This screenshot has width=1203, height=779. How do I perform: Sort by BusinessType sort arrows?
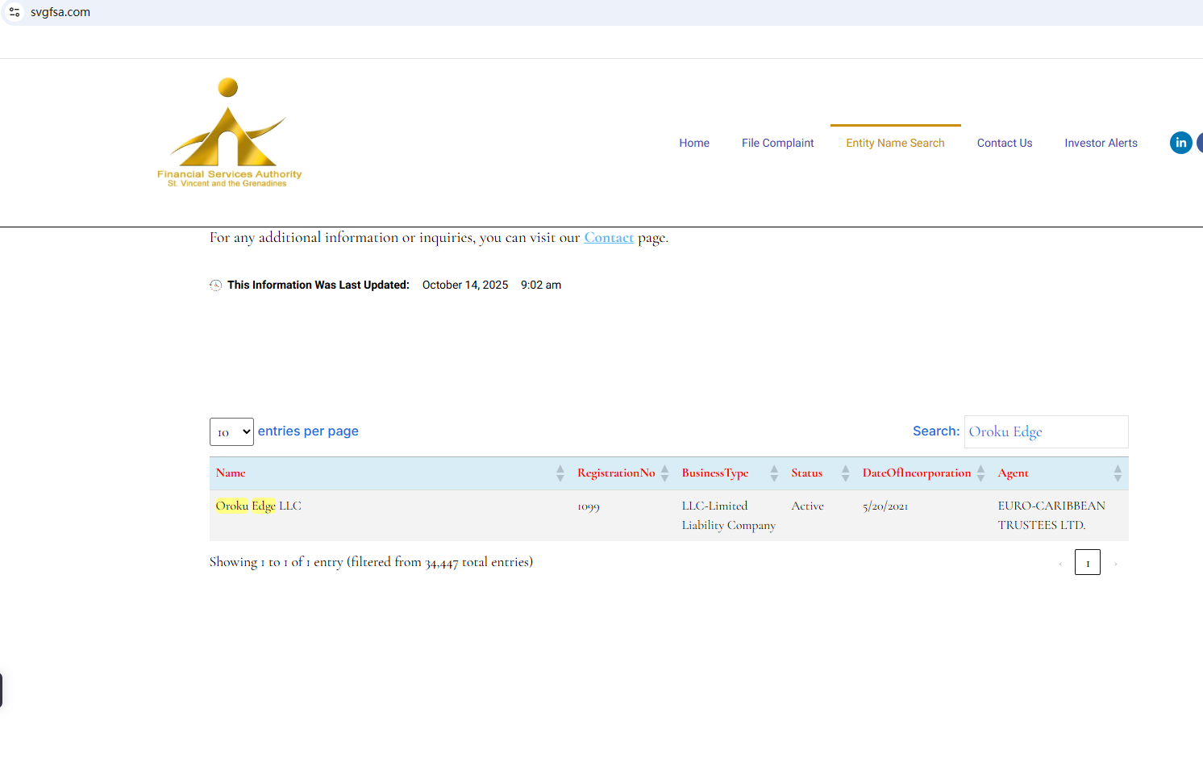[773, 473]
